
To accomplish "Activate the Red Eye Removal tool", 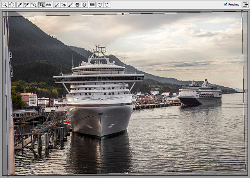I will pos(63,5).
